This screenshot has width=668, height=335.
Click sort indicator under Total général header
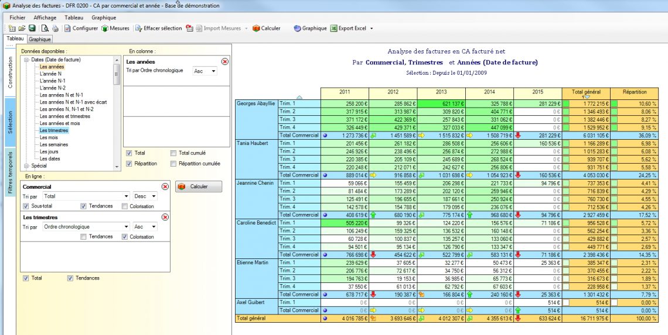tap(586, 98)
